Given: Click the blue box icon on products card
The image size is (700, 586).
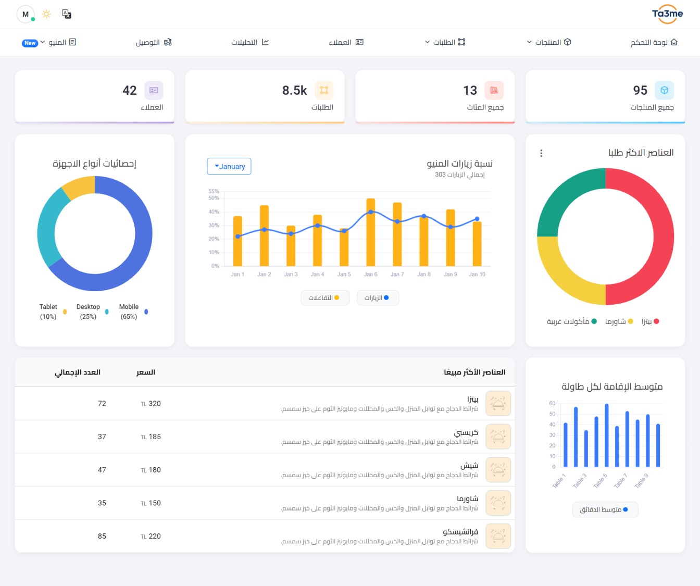Looking at the screenshot, I should 664,90.
